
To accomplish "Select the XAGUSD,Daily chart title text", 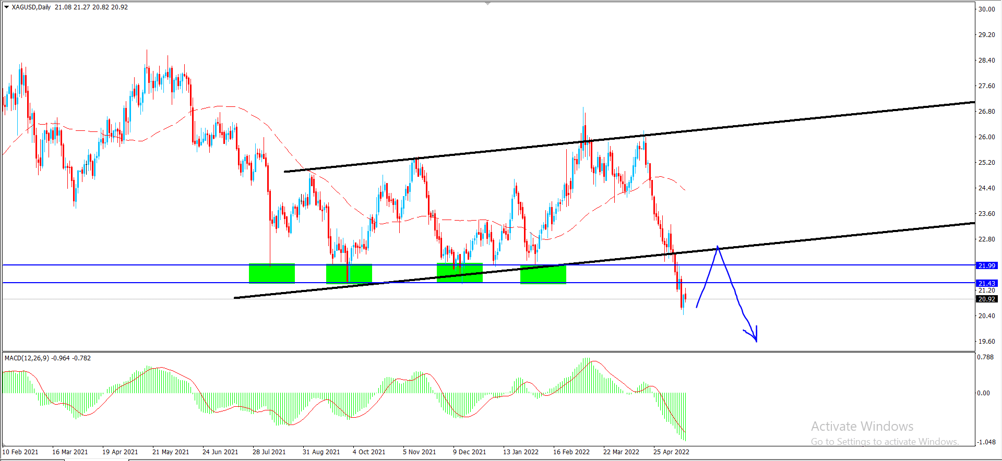I will [31, 7].
